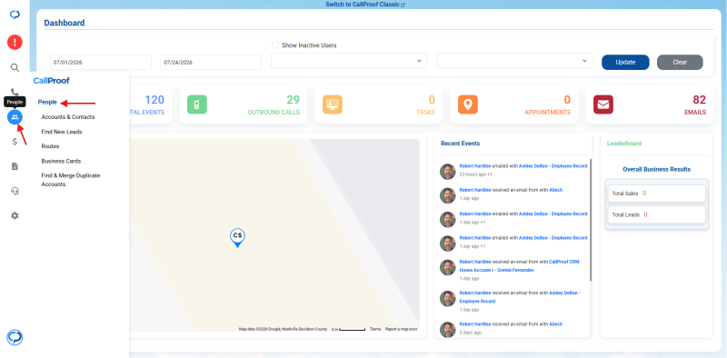Click the gray Clear button
This screenshot has width=727, height=358.
tap(680, 62)
